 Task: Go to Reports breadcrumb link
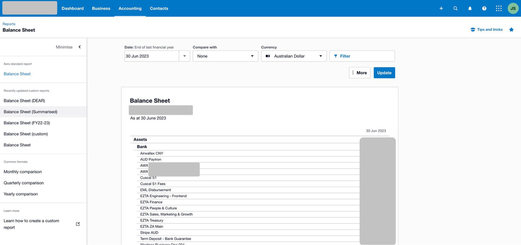pyautogui.click(x=9, y=24)
